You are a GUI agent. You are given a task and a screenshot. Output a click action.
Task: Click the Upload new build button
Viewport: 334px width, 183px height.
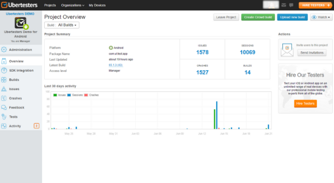[292, 17]
